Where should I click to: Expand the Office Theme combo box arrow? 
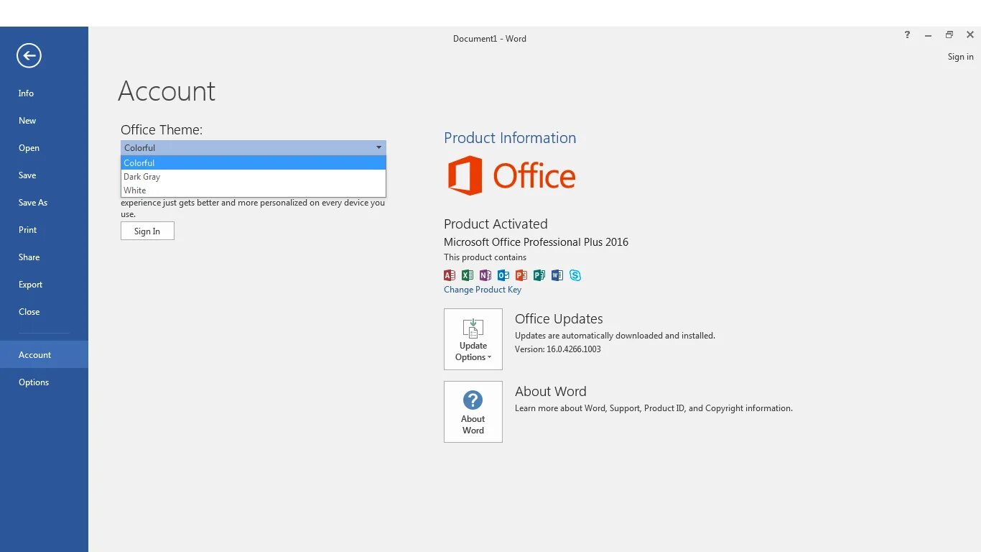(378, 147)
